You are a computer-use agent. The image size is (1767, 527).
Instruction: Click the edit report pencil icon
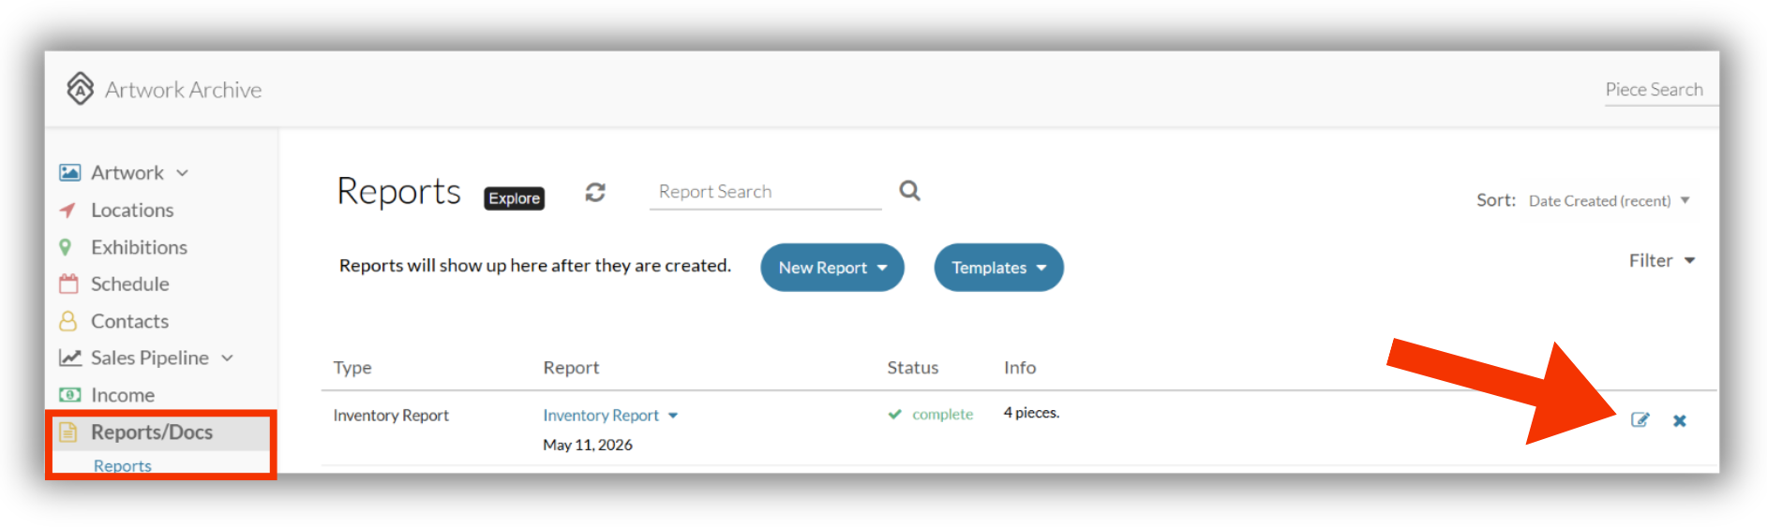click(x=1640, y=420)
